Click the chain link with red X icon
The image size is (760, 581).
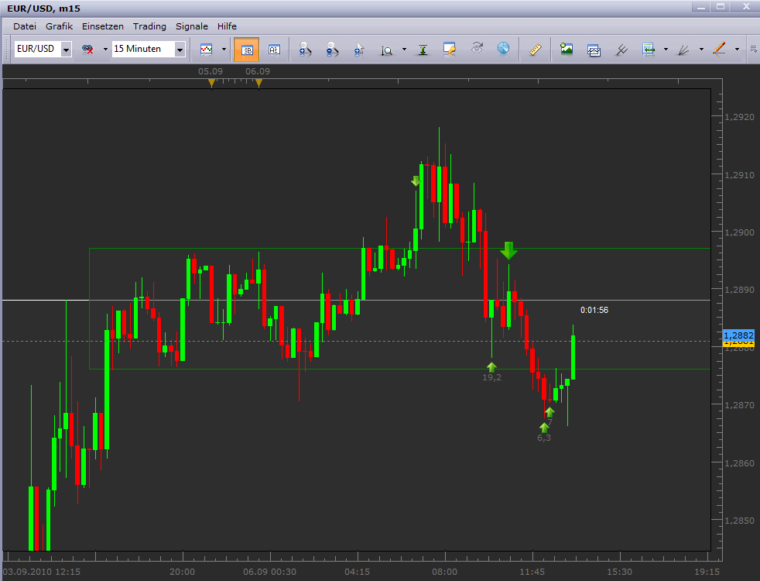click(x=87, y=50)
